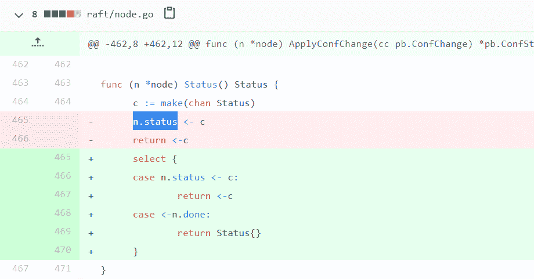Click the 'return Status{}' code line

[x=219, y=233]
